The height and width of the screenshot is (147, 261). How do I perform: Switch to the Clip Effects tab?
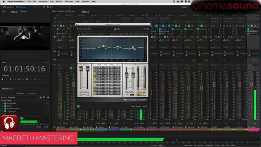tap(20, 94)
